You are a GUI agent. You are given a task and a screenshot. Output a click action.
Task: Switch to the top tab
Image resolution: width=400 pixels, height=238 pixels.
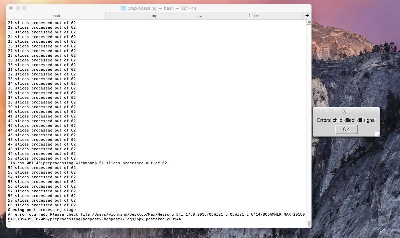point(154,16)
